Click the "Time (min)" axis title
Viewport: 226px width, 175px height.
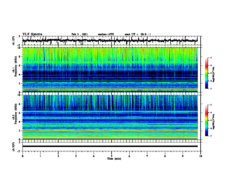click(x=114, y=159)
